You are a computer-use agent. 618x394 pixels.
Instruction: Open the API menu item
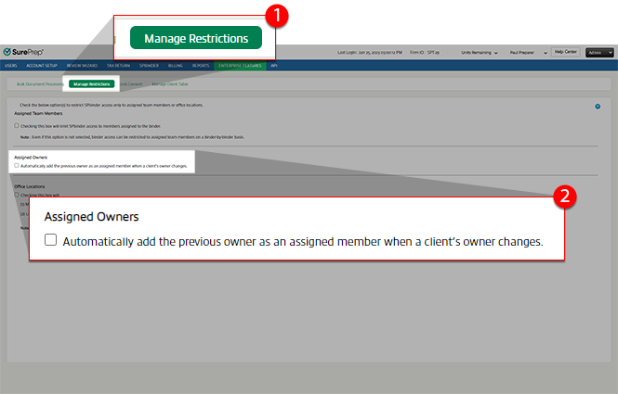pyautogui.click(x=274, y=66)
